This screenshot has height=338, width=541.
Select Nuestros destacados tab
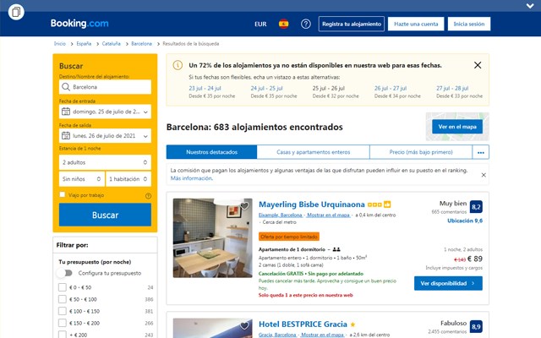point(211,152)
